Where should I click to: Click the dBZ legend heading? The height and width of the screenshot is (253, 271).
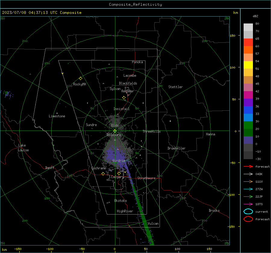click(255, 16)
